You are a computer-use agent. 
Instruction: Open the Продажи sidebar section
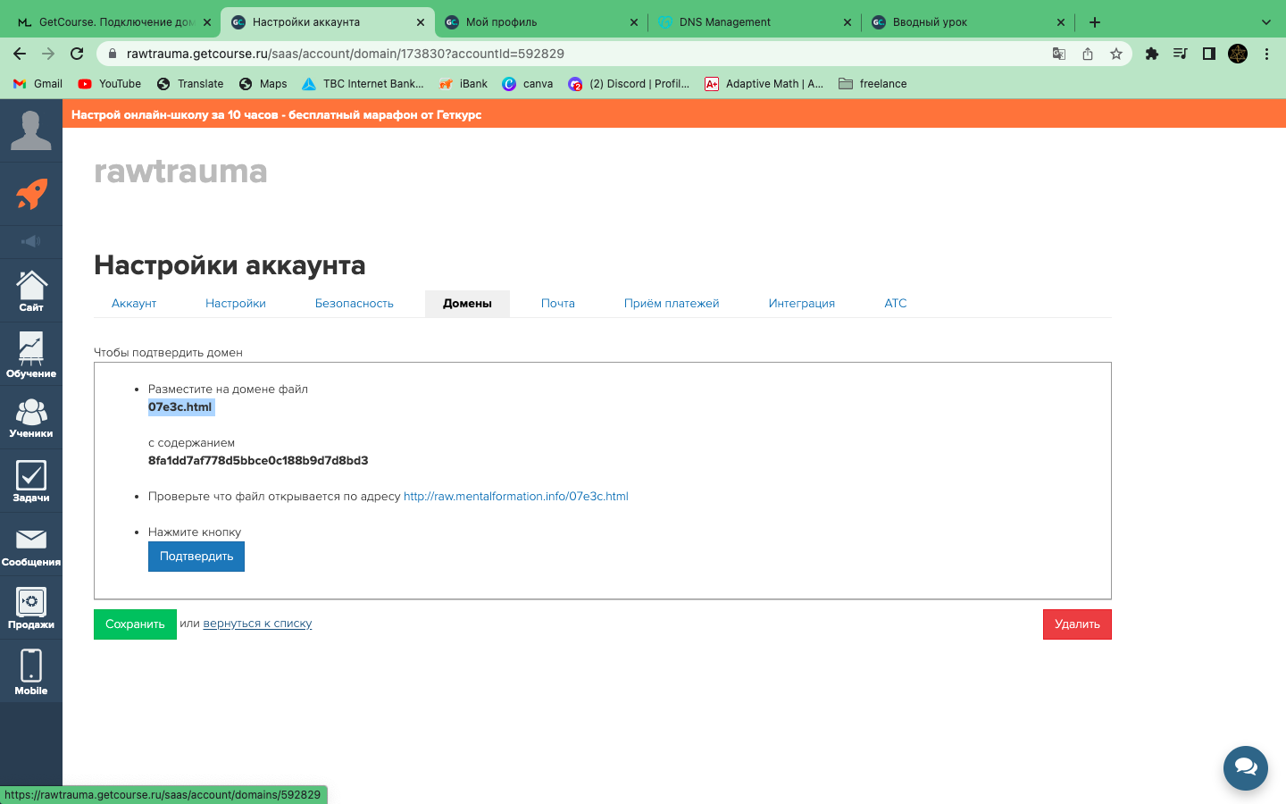click(31, 608)
